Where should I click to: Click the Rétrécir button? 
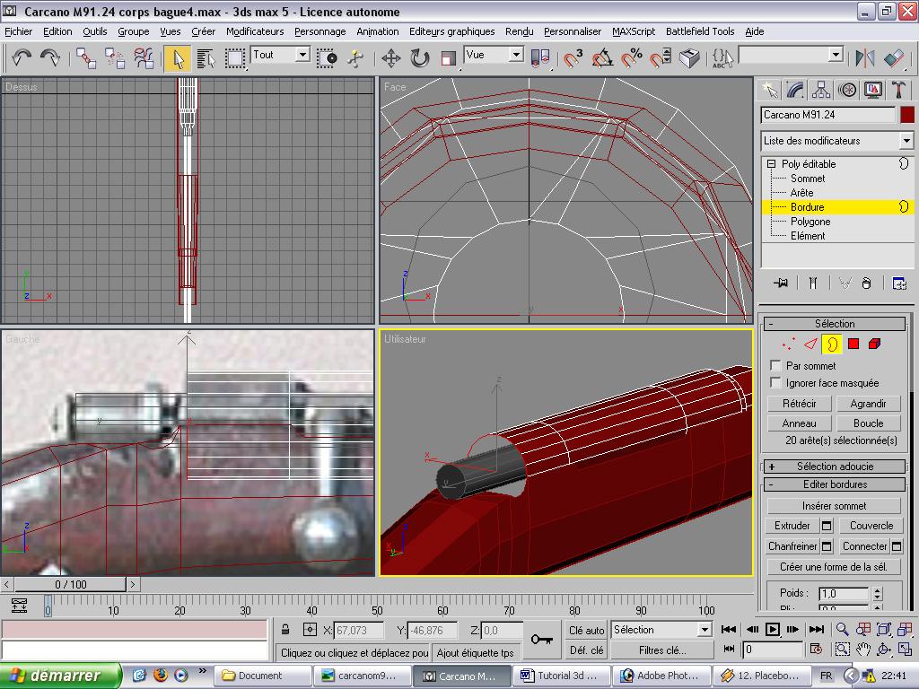800,404
